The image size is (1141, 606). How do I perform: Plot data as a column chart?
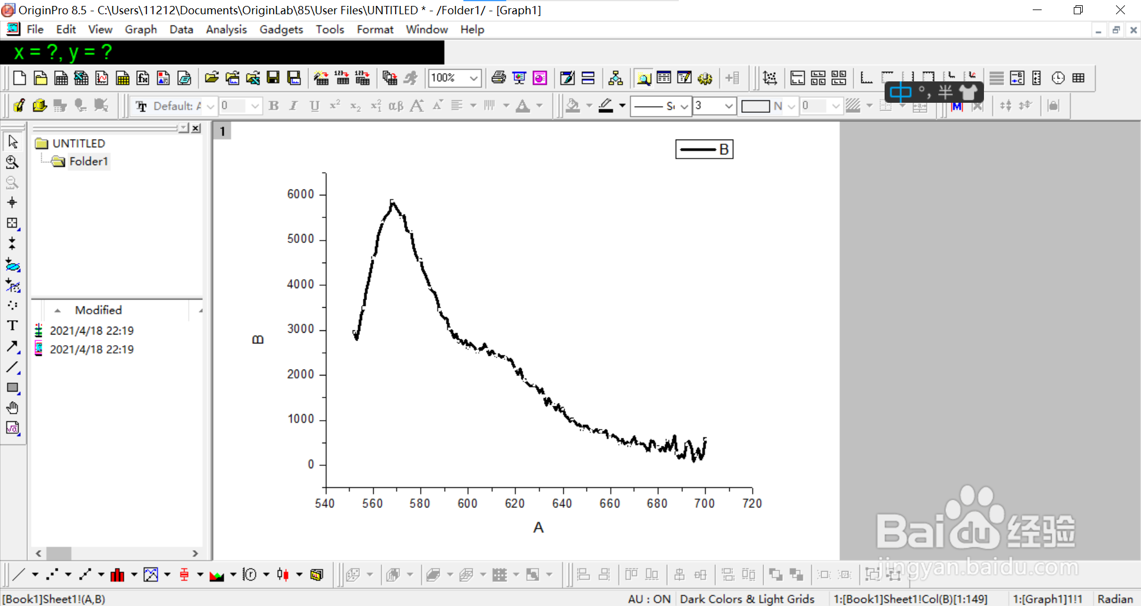coord(118,575)
